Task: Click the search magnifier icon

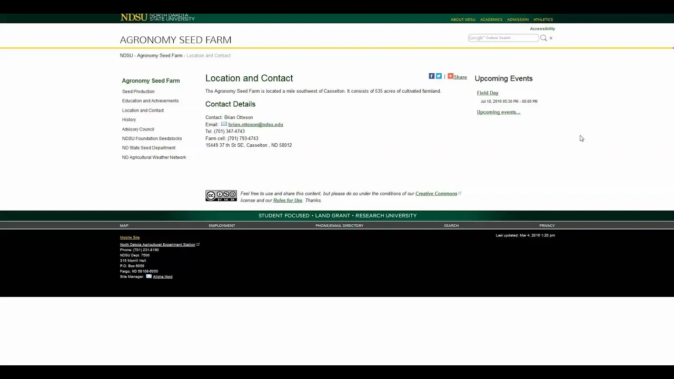Action: click(543, 38)
